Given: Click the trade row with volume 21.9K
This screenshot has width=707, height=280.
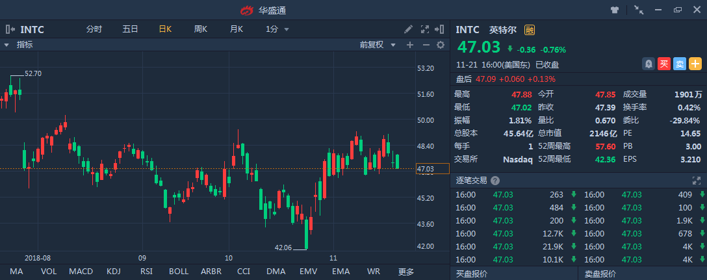Looking at the screenshot, I should 513,247.
